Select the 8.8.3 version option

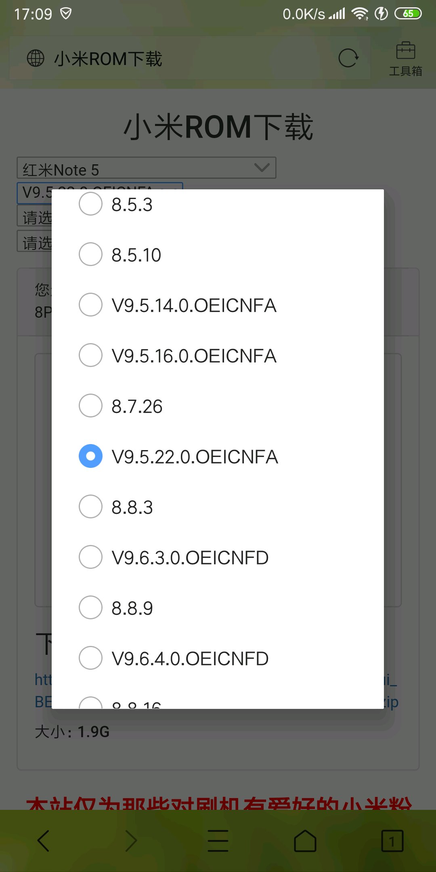pos(218,507)
